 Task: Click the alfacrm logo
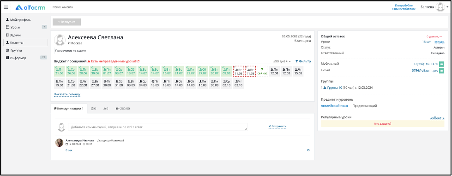(x=30, y=7)
